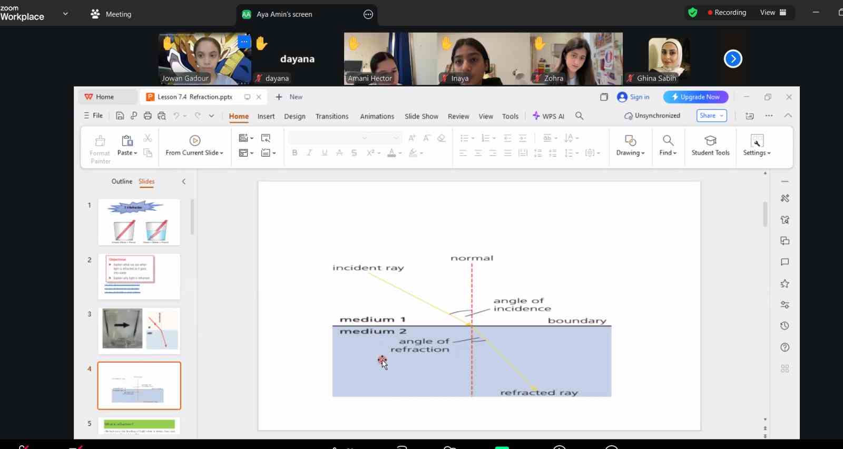Expand the Paste options dropdown
843x449 pixels.
point(135,153)
